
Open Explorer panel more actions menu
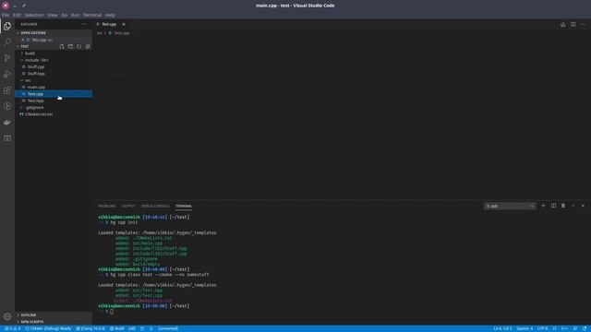point(84,24)
